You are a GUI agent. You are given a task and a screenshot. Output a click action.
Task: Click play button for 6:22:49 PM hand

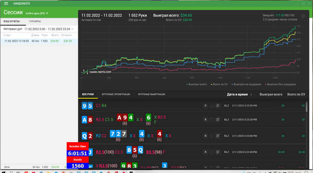click(x=211, y=152)
